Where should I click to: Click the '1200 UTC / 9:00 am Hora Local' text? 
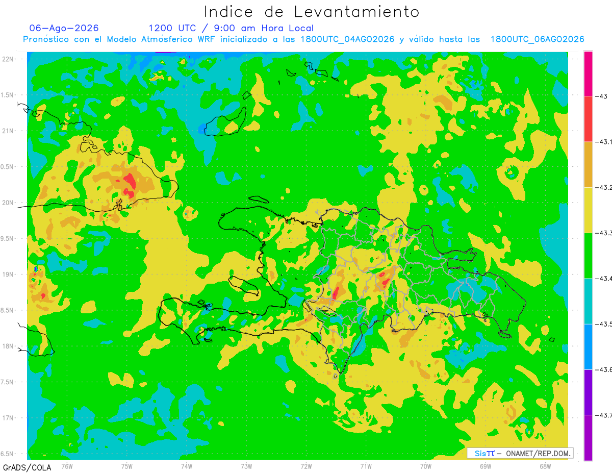[x=231, y=28]
